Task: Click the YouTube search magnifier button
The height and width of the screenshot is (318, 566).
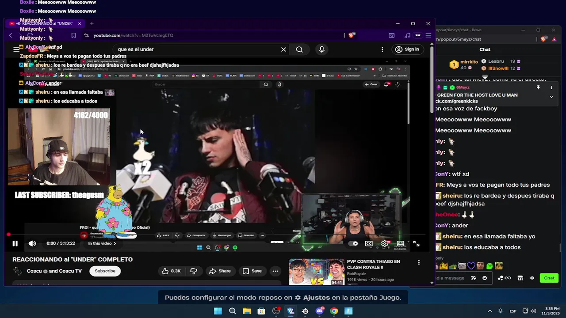Action: pyautogui.click(x=299, y=49)
